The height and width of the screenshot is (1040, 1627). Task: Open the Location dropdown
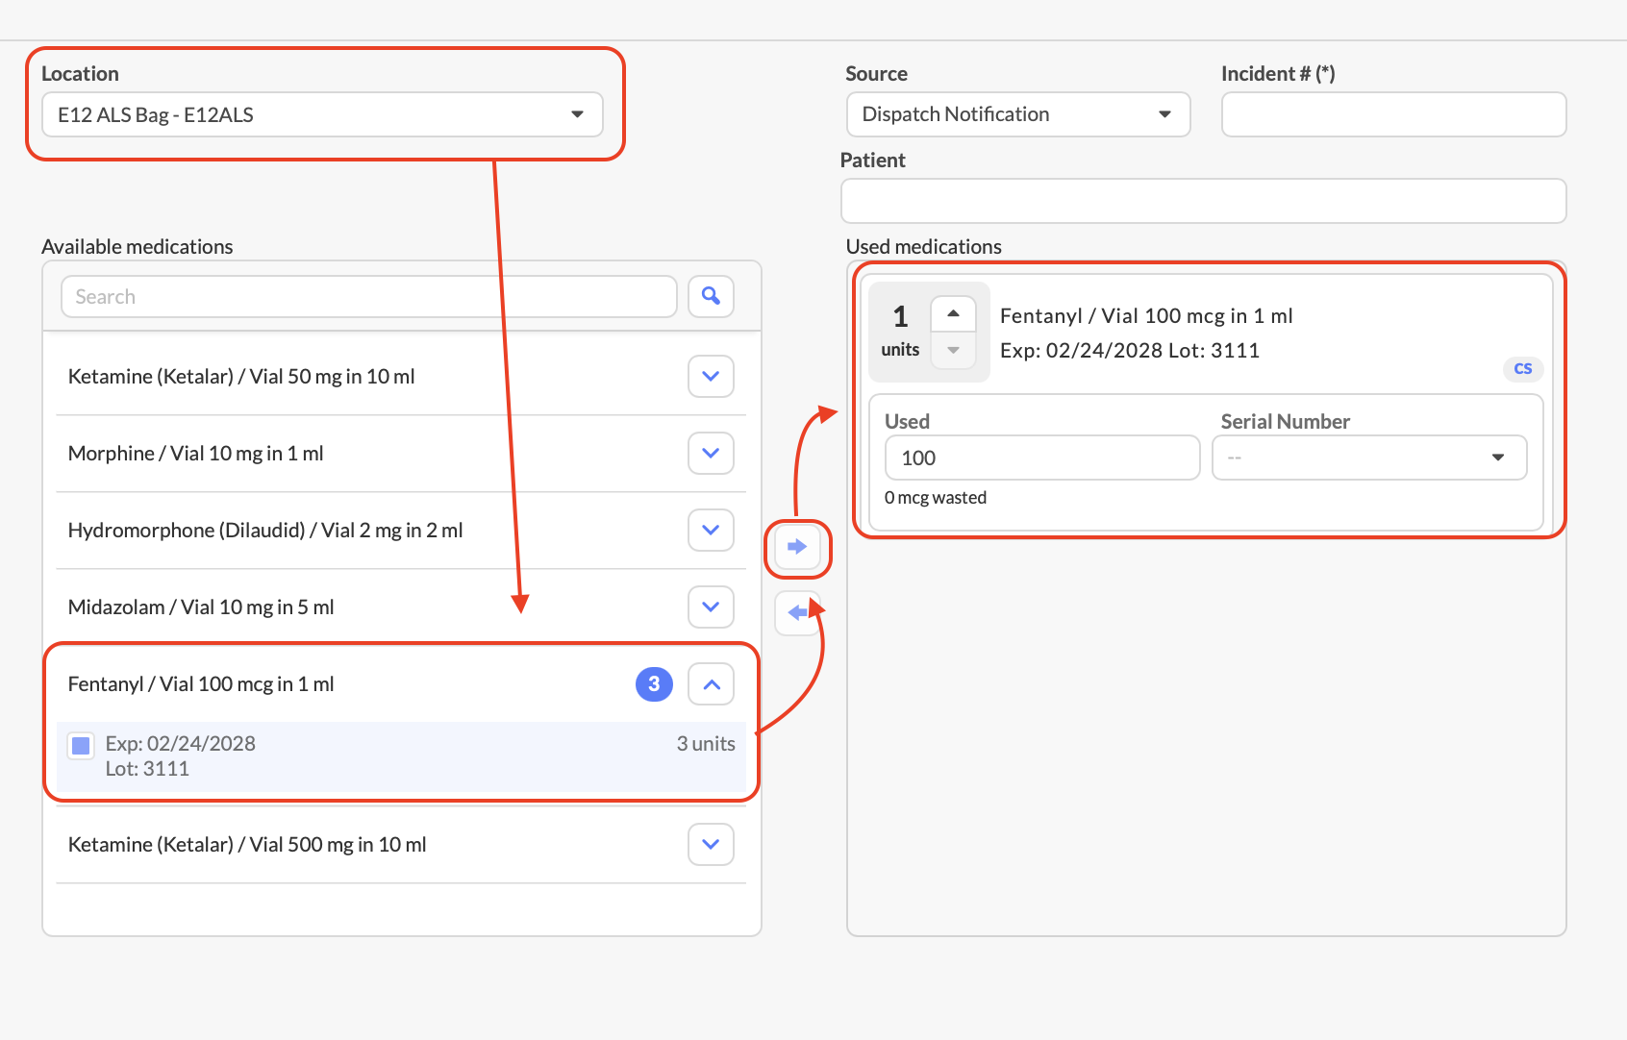pos(322,114)
